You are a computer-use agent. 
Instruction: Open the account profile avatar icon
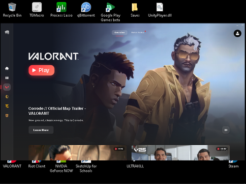[237, 33]
